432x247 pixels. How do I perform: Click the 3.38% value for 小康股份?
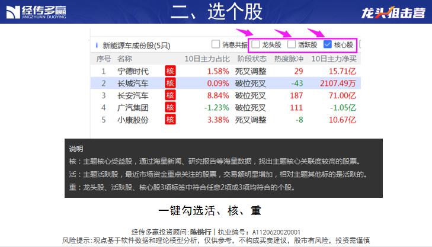tap(218, 120)
